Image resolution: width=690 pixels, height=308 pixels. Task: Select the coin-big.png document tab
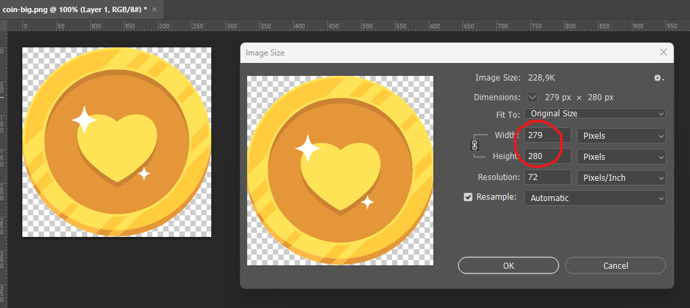[73, 9]
